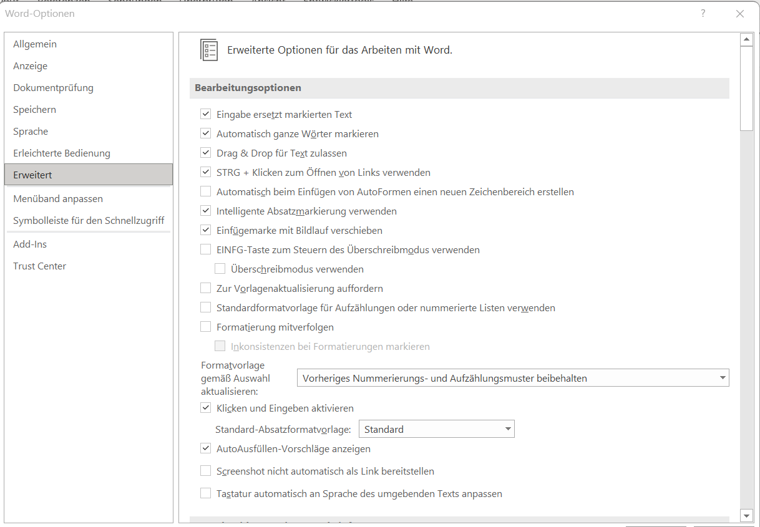
Task: Open the Trust Center category
Action: [89, 266]
